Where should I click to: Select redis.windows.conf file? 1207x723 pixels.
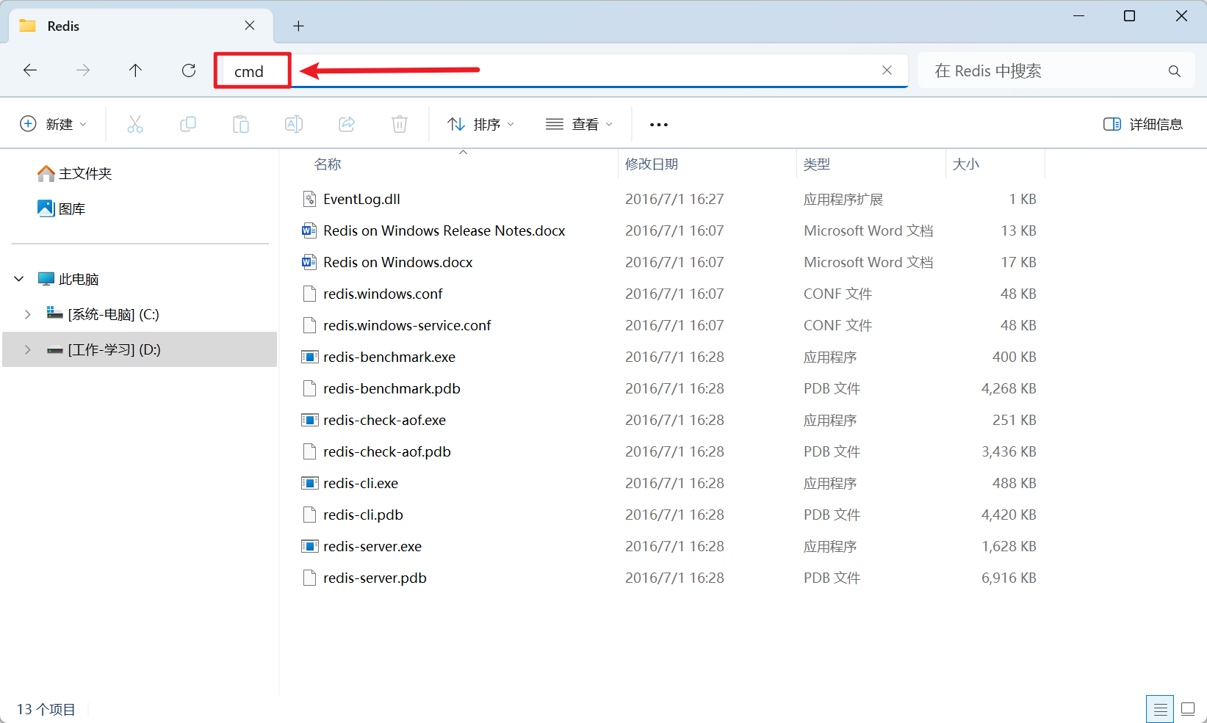tap(383, 294)
